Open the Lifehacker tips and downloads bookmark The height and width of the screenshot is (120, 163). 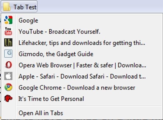point(82,43)
